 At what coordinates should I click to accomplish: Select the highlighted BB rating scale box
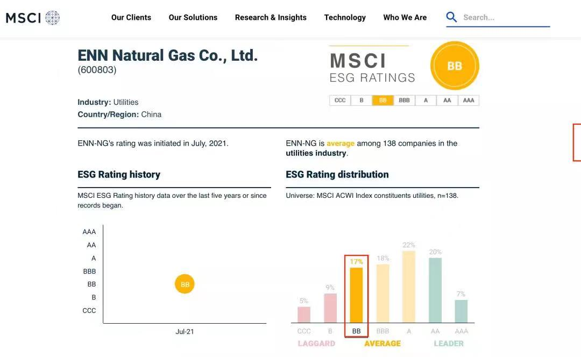(x=382, y=101)
